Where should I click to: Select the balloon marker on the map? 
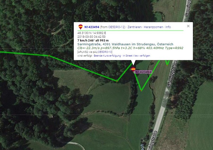pos(133,69)
